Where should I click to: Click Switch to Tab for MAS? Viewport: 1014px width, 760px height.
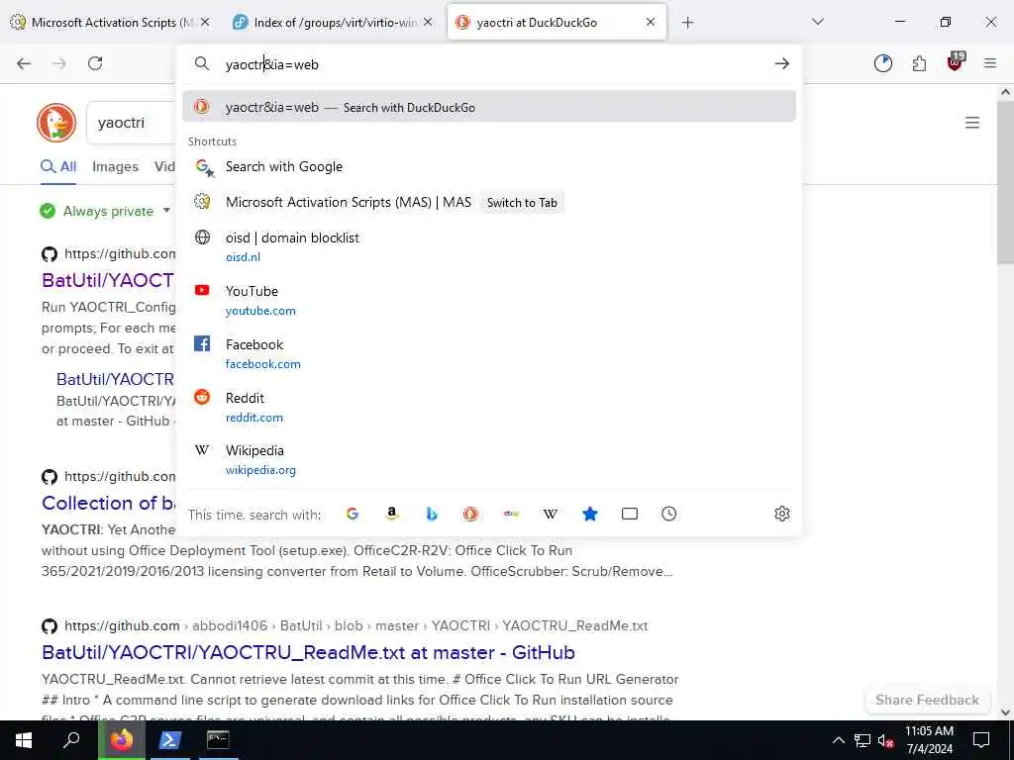522,202
